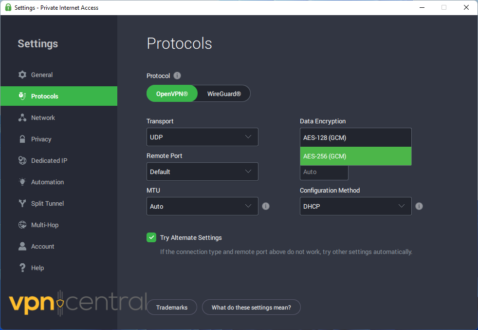Open Automation settings from the sidebar
This screenshot has height=330, width=478.
point(22,182)
